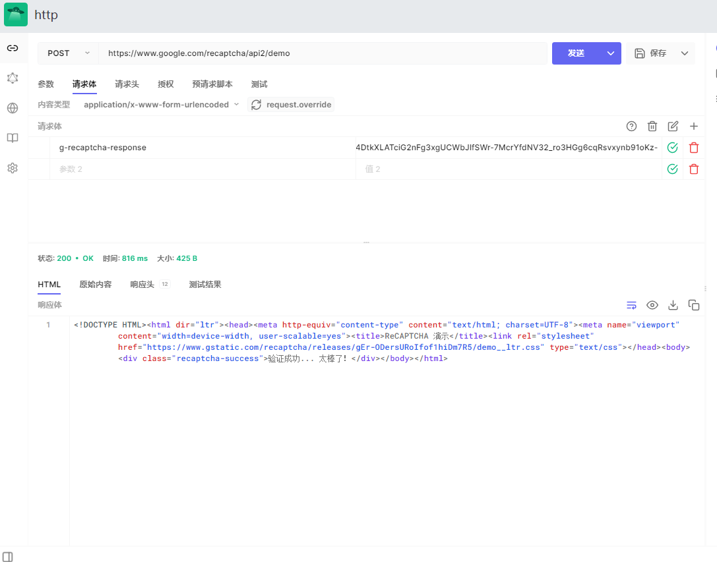The width and height of the screenshot is (717, 562).
Task: Switch to the 响应头 response tab
Action: tap(142, 285)
